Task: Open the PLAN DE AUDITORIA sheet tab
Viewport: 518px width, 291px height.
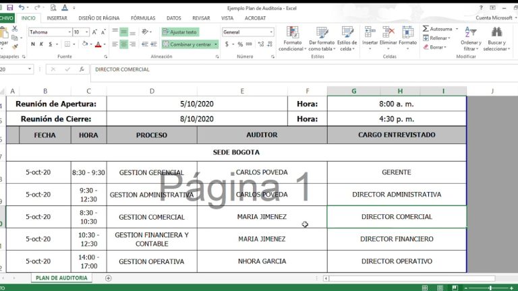Action: (x=61, y=278)
